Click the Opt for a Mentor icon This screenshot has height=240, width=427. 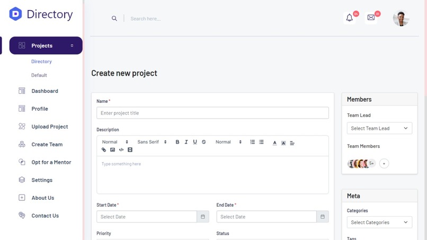pyautogui.click(x=22, y=162)
